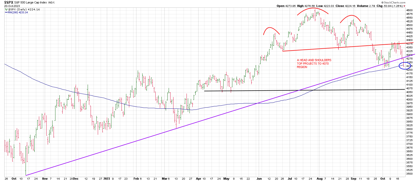Click the head and shoulders annotation text
417x181 pixels.
click(x=314, y=64)
